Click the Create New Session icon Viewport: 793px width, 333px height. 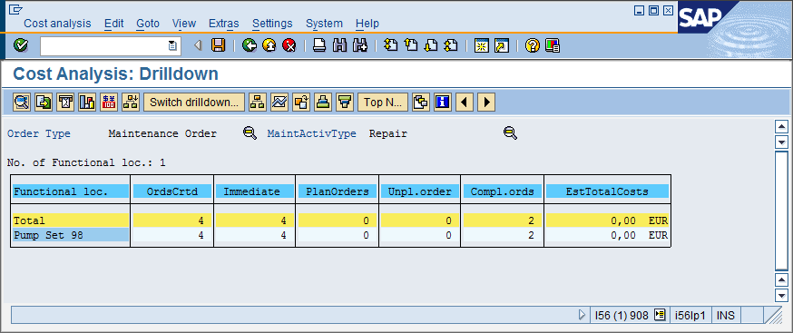coord(481,45)
